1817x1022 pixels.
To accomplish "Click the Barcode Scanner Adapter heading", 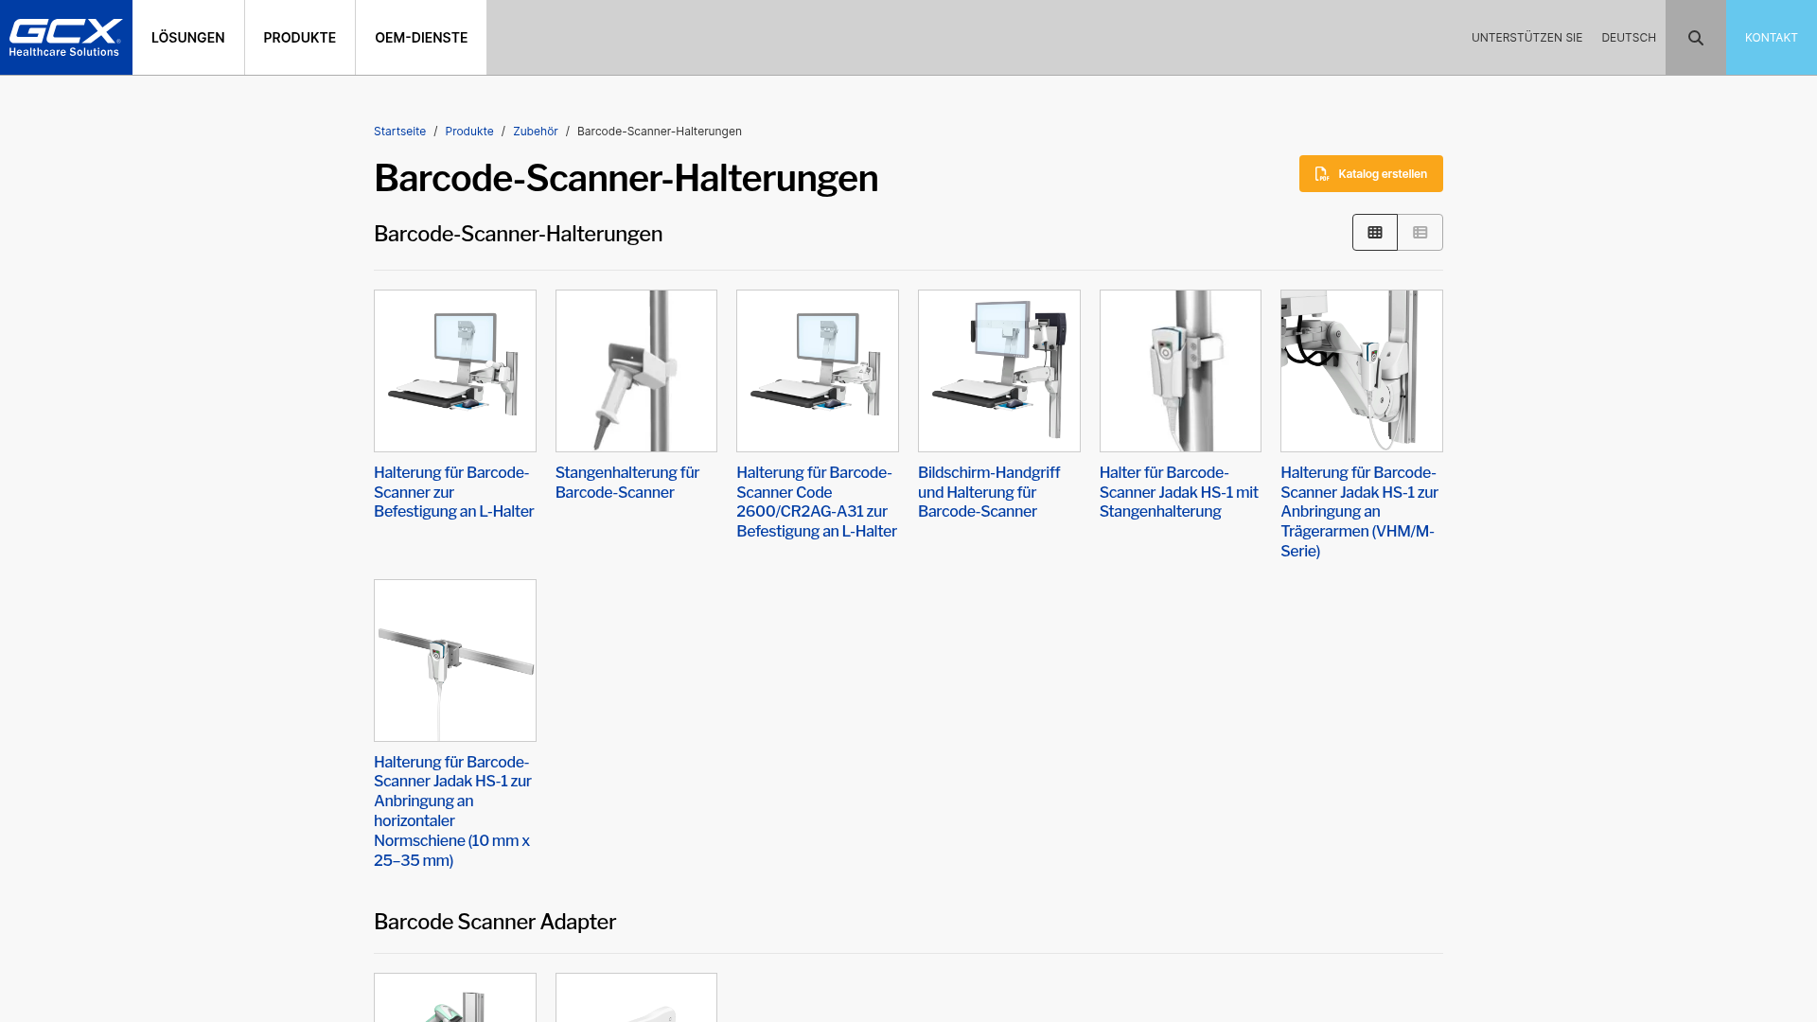I will pos(495,922).
